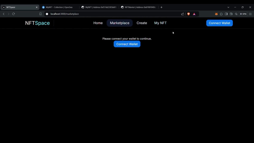Switch to MyNFT - Collection OpenSea tab
254x143 pixels.
pyautogui.click(x=59, y=7)
